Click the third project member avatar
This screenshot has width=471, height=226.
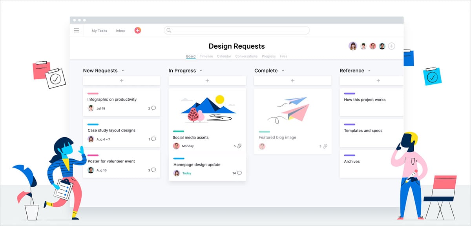pos(373,46)
